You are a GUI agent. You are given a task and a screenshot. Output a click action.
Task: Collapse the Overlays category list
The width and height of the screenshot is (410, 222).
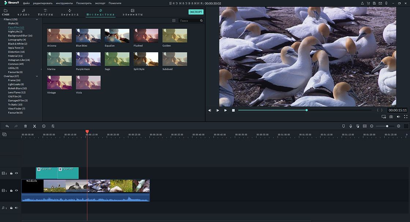tap(37, 76)
